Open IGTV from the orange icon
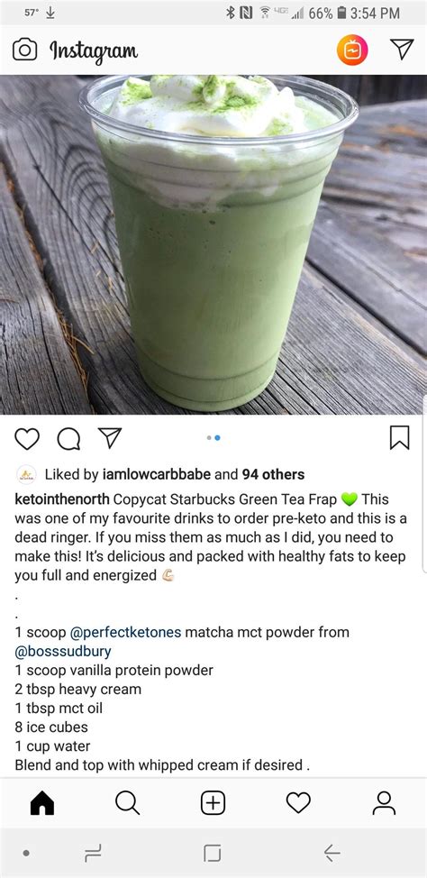This screenshot has width=427, height=878. coord(352,50)
